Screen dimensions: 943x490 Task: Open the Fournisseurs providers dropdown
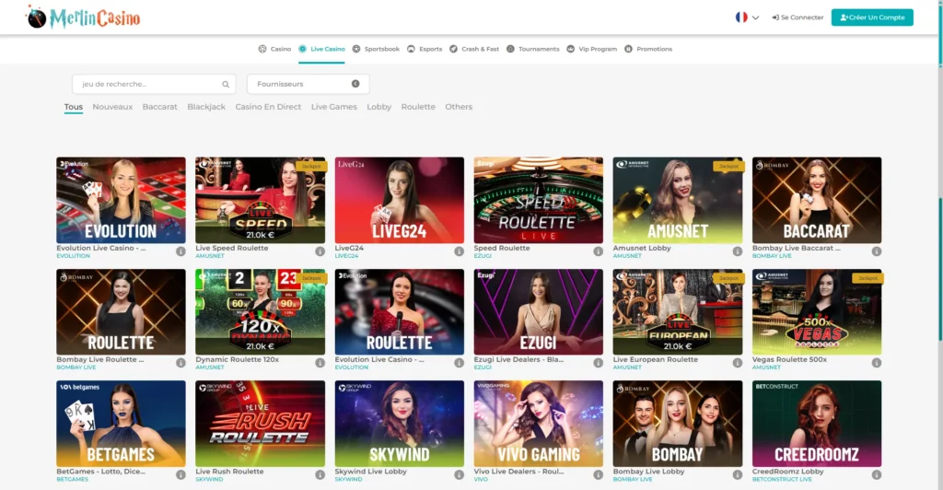(x=308, y=84)
